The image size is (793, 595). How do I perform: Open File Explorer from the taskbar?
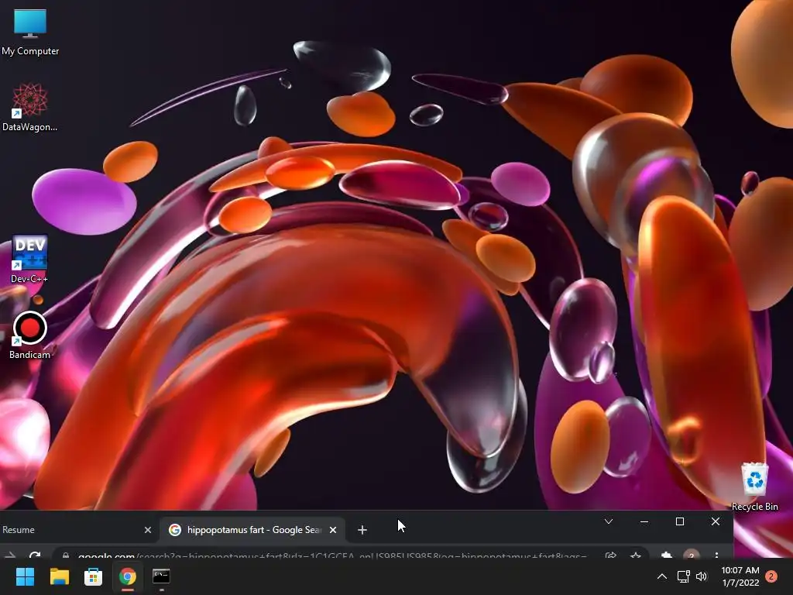[x=59, y=576]
